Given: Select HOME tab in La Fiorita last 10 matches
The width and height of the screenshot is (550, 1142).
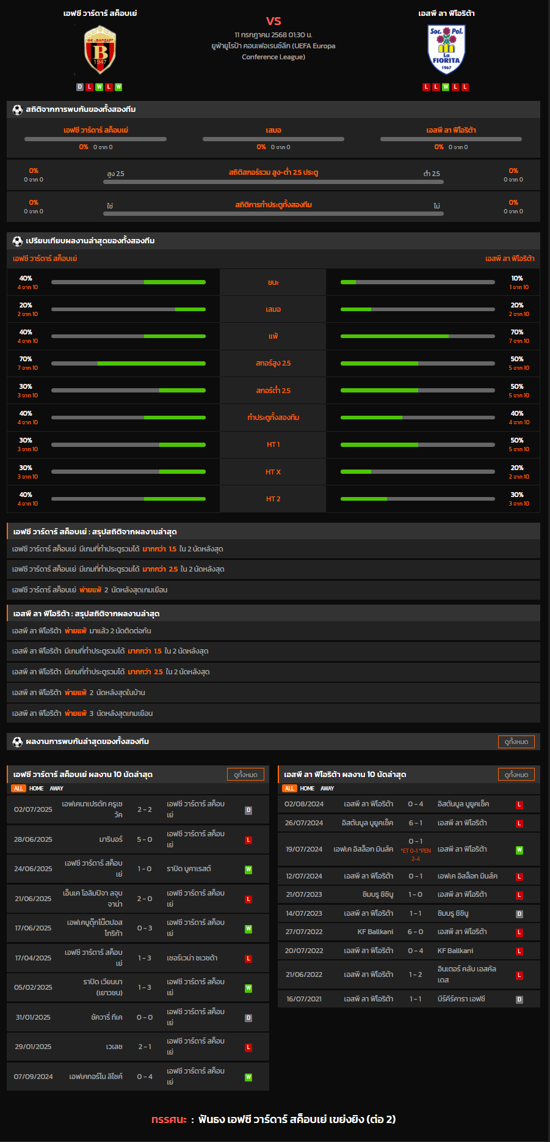Looking at the screenshot, I should coord(307,789).
